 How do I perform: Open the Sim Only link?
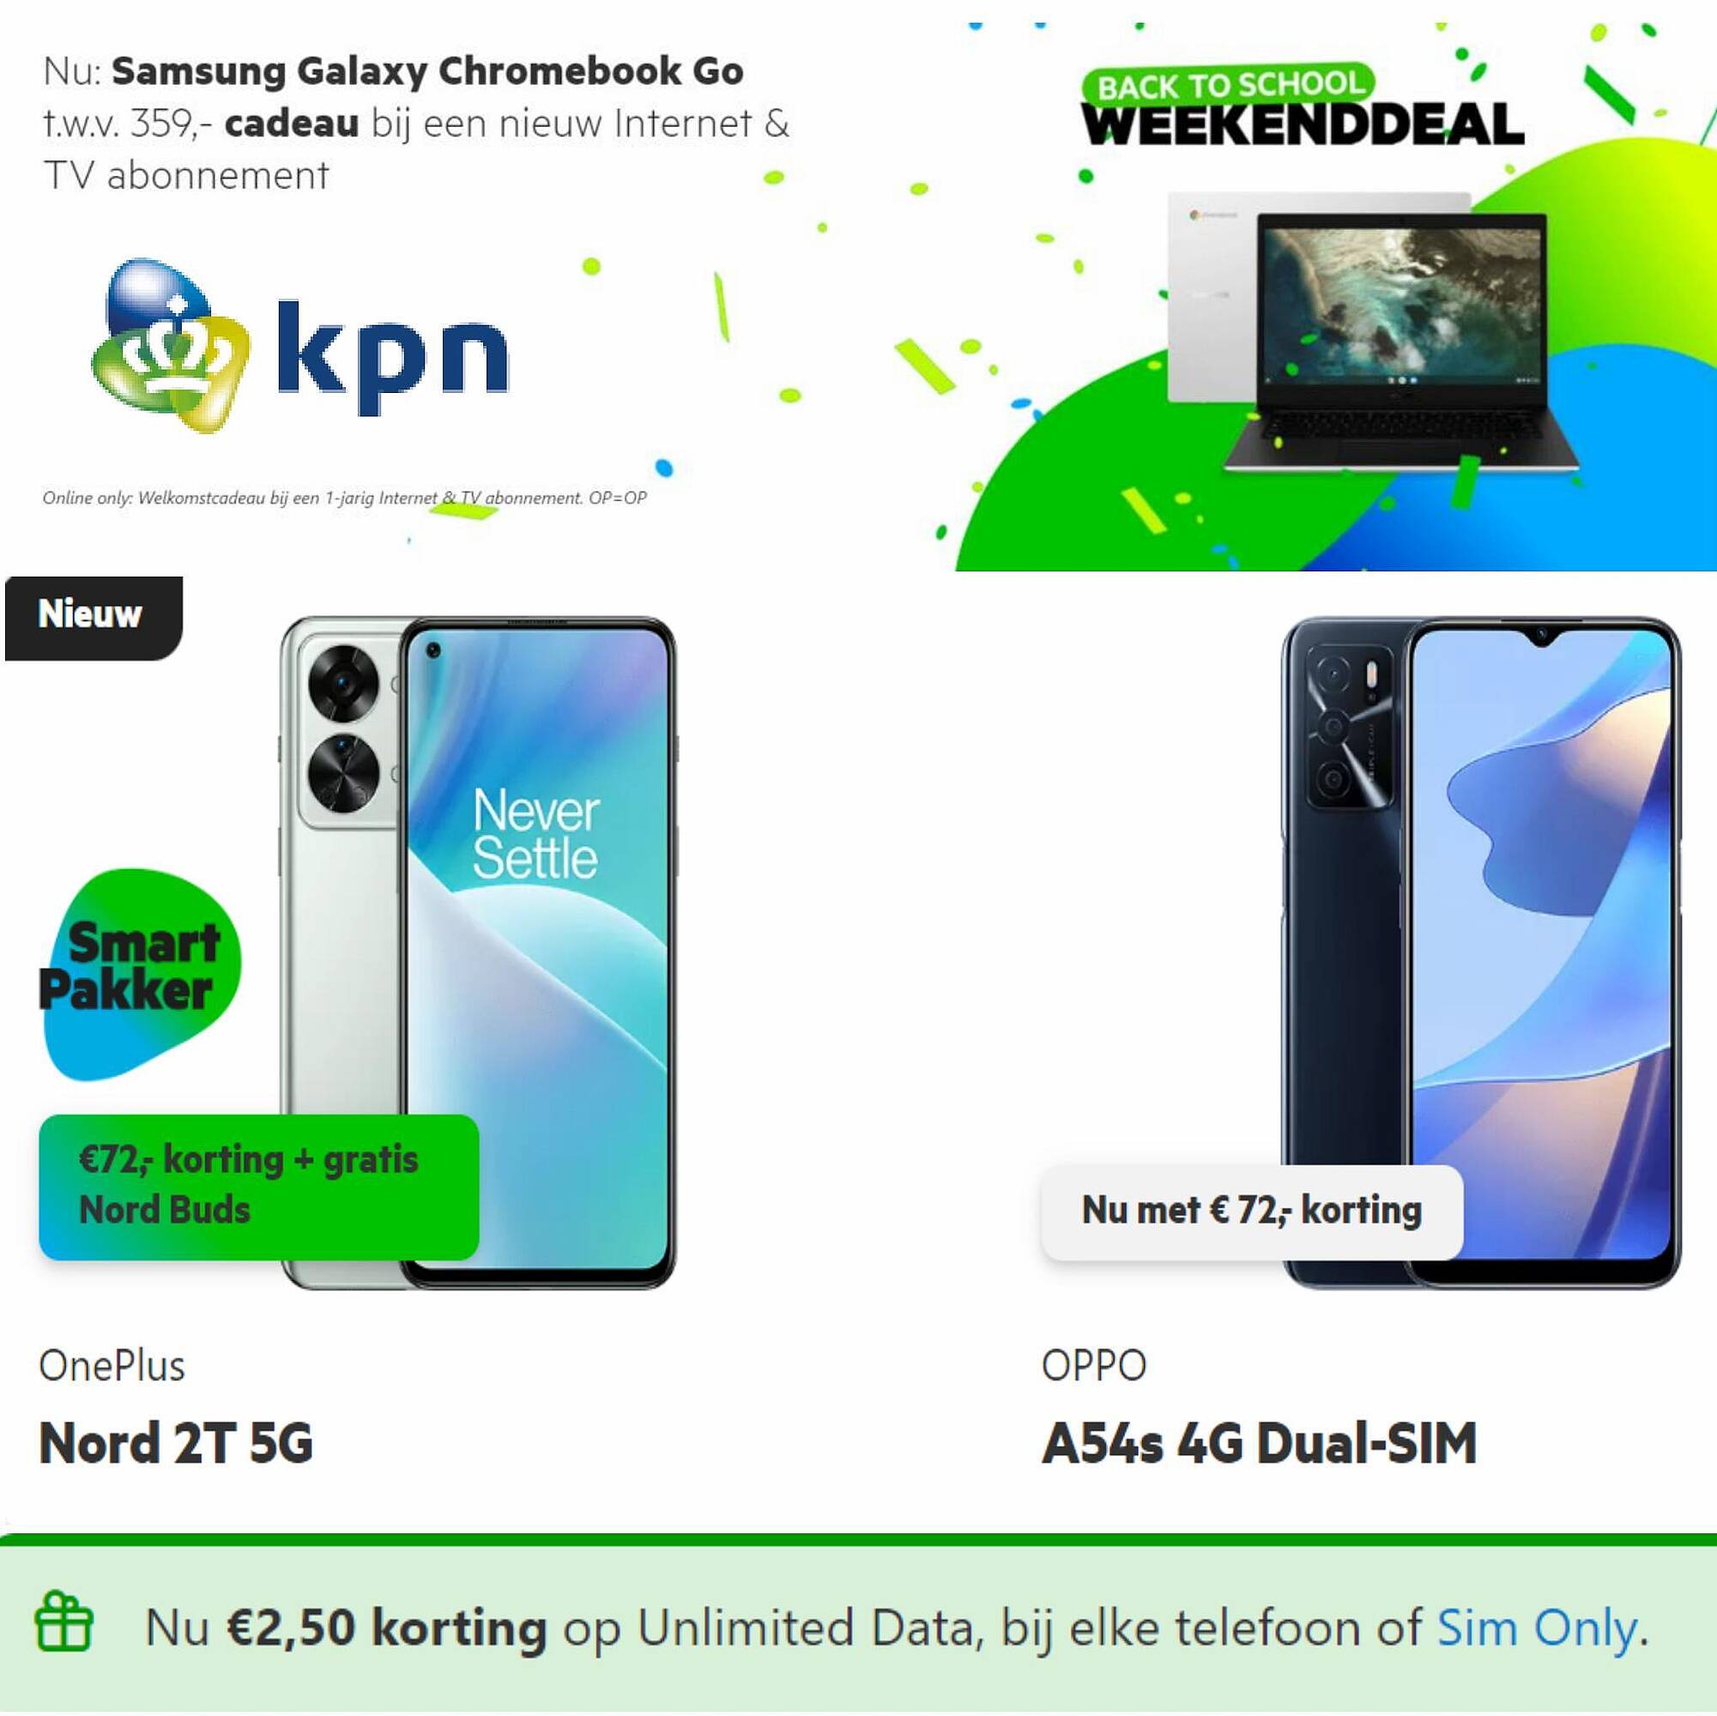click(1537, 1628)
